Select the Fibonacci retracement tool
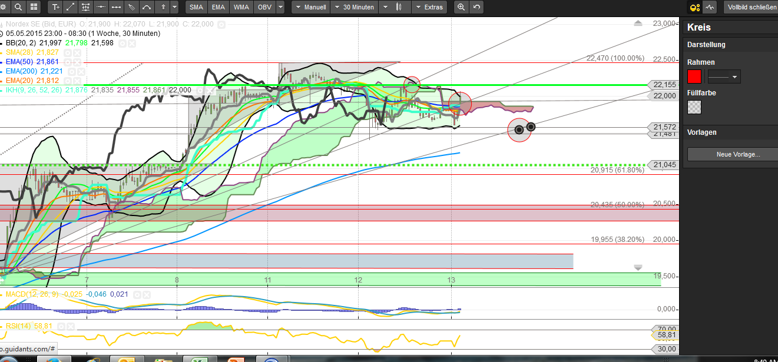This screenshot has height=362, width=778. 86,7
